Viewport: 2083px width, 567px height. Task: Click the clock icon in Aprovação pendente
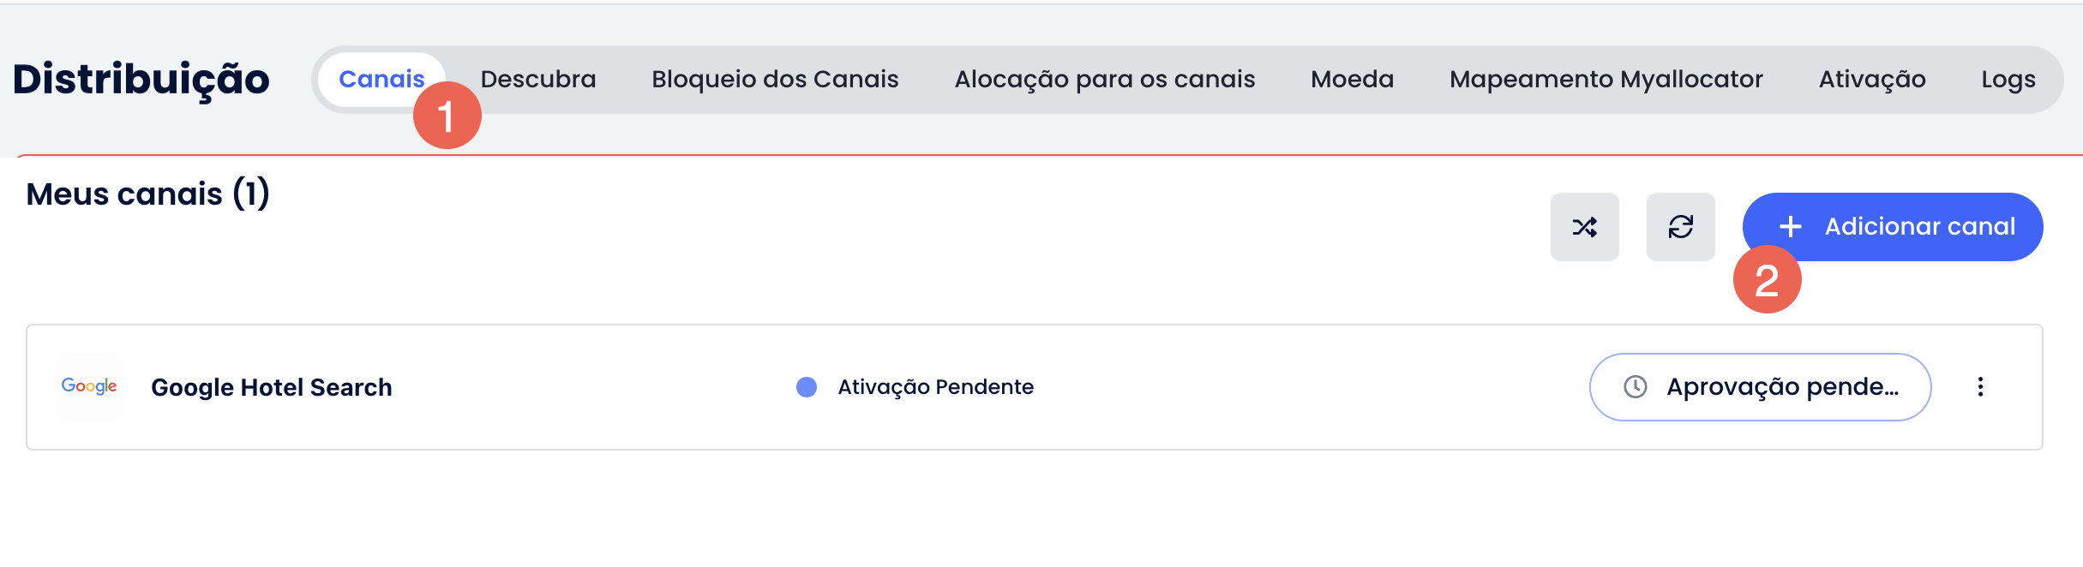tap(1635, 387)
